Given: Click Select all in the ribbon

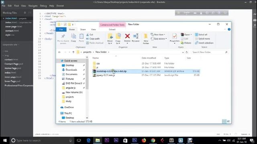Looking at the screenshot, I should click(201, 35).
